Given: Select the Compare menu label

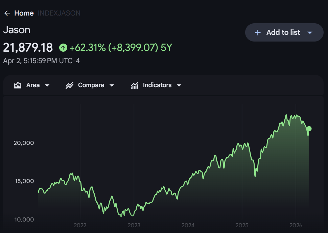Looking at the screenshot, I should pyautogui.click(x=91, y=85).
